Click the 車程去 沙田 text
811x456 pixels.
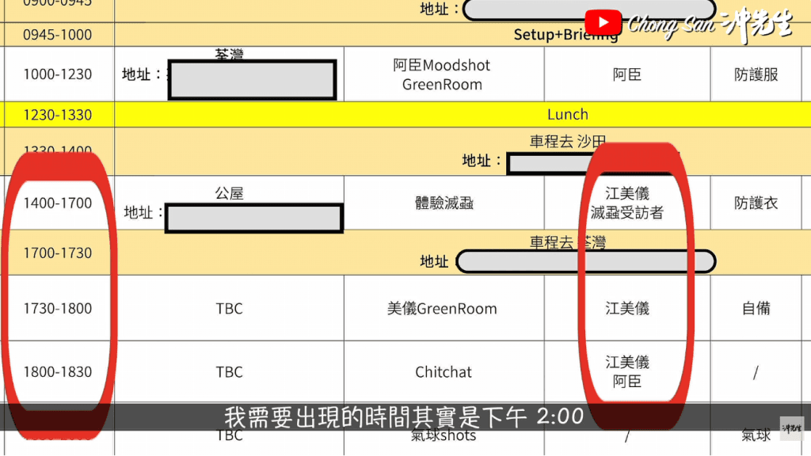[567, 142]
